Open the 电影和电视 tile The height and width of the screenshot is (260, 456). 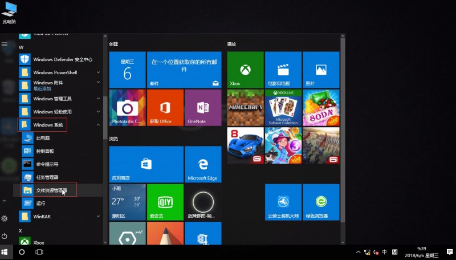[x=283, y=70]
